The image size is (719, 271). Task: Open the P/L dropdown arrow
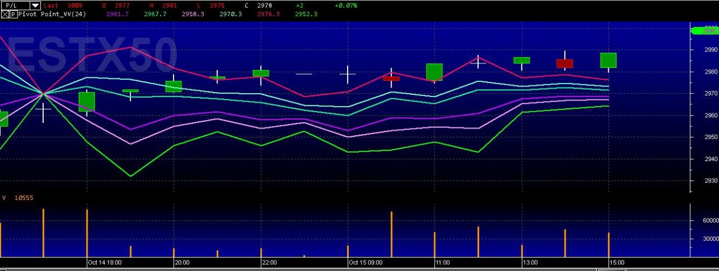pos(35,5)
